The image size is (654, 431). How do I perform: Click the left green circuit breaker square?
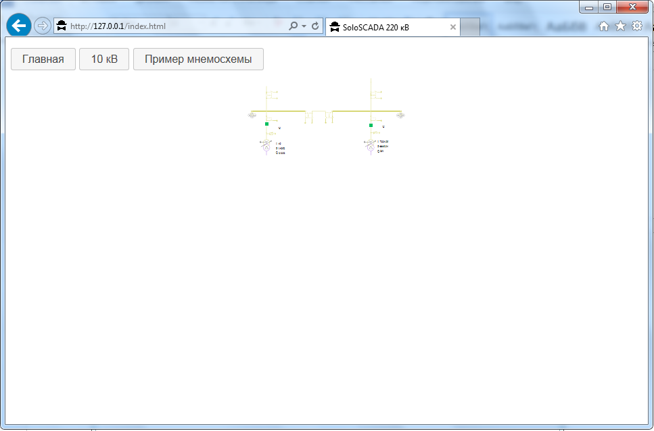(267, 124)
